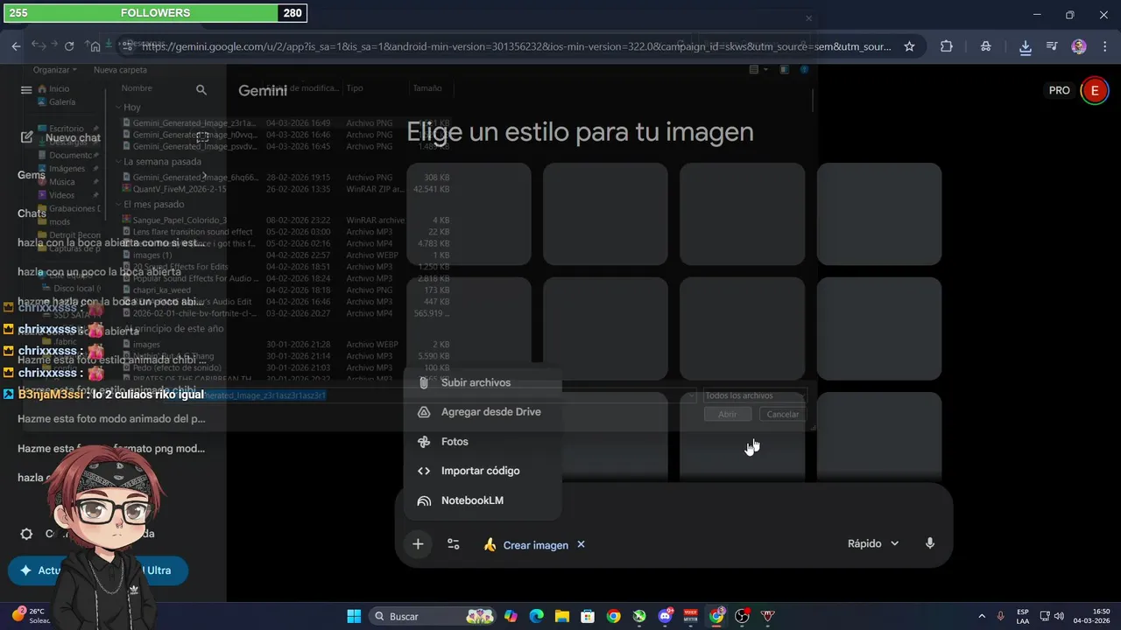
Task: Activate the microphone voice input
Action: pyautogui.click(x=930, y=543)
